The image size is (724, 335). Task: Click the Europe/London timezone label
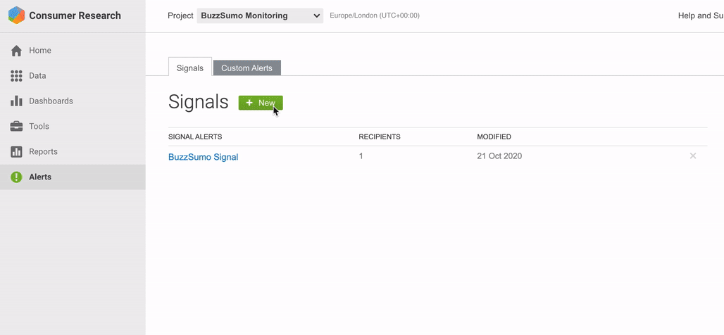[375, 15]
